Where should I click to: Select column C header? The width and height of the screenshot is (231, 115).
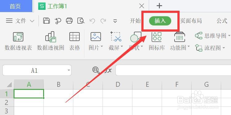(88, 84)
